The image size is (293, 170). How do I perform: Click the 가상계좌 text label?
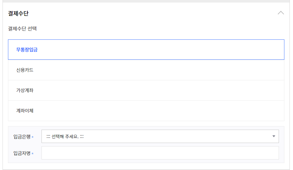(25, 90)
